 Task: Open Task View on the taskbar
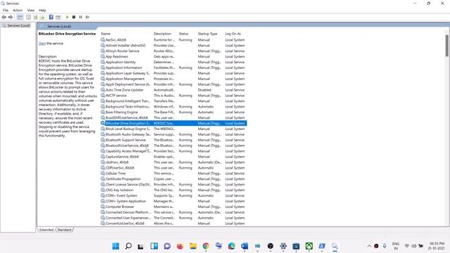point(141,246)
